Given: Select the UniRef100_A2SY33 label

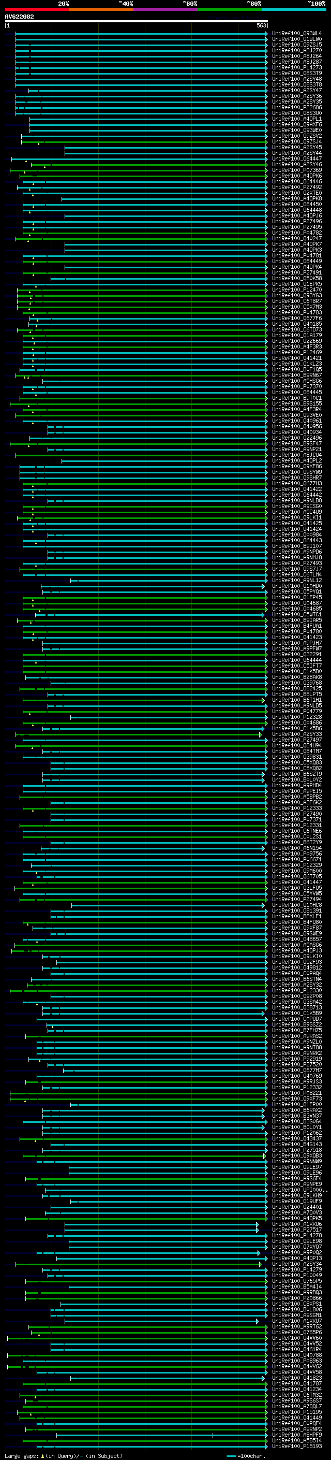Looking at the screenshot, I should pos(297,734).
